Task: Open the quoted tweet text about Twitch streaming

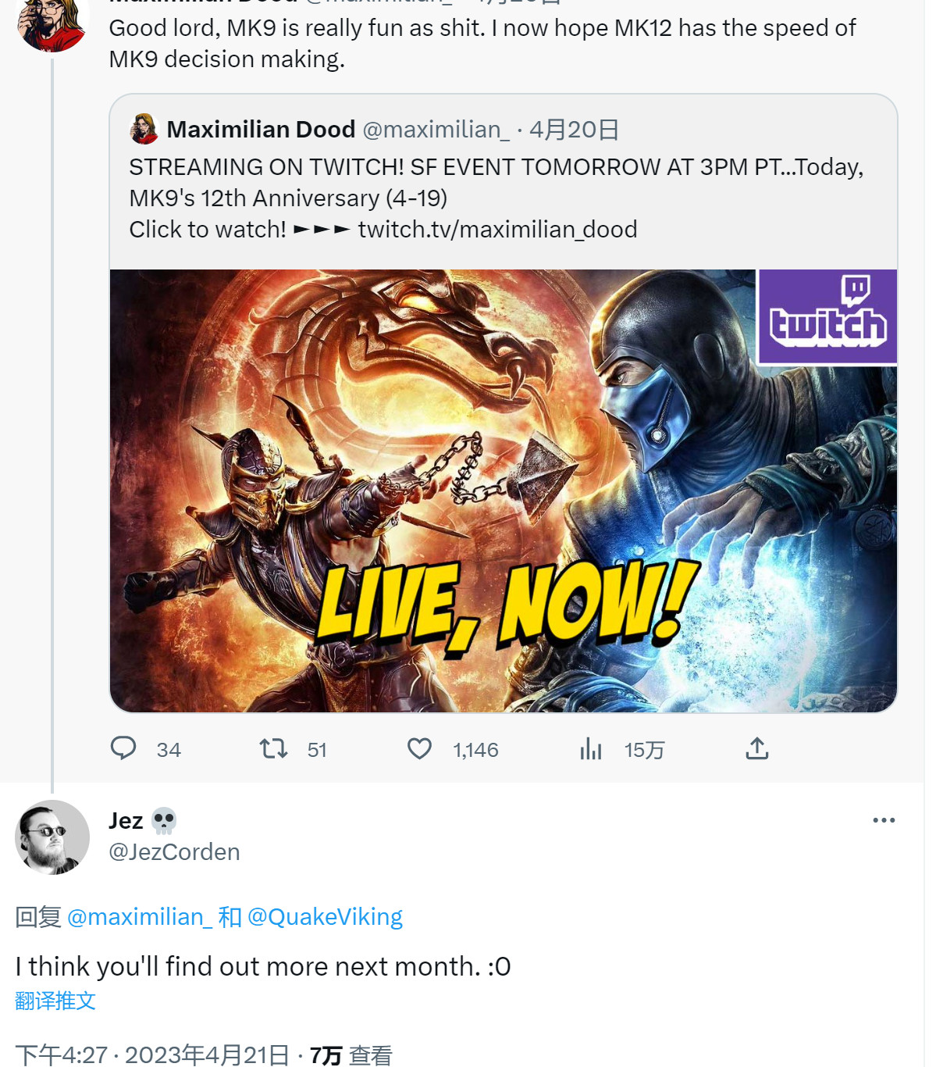Action: (x=496, y=198)
